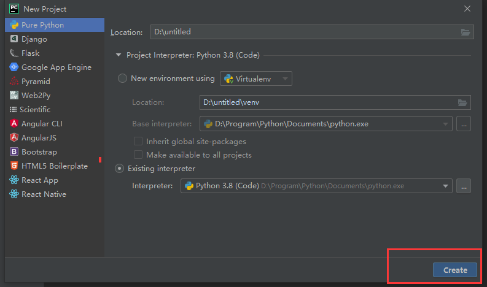Browse folder for venv Location
The width and height of the screenshot is (487, 287).
[x=462, y=102]
